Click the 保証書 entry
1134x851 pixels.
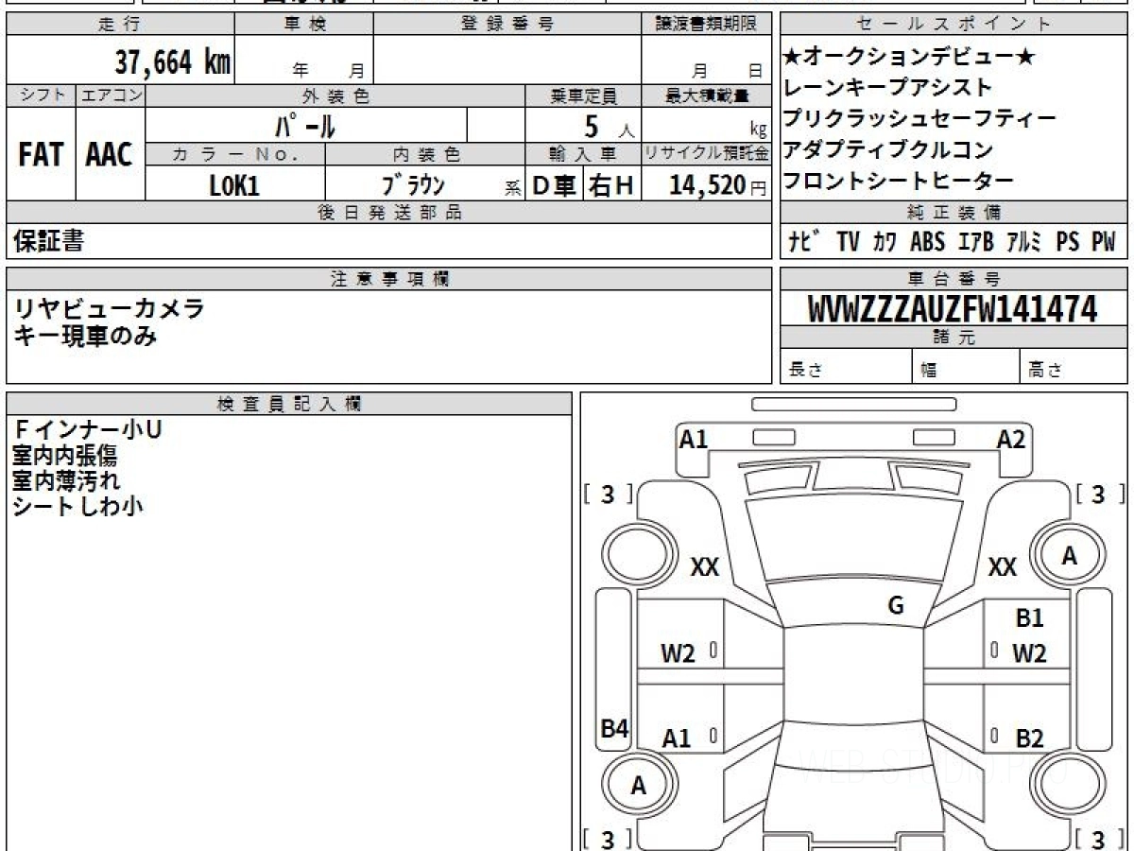48,241
